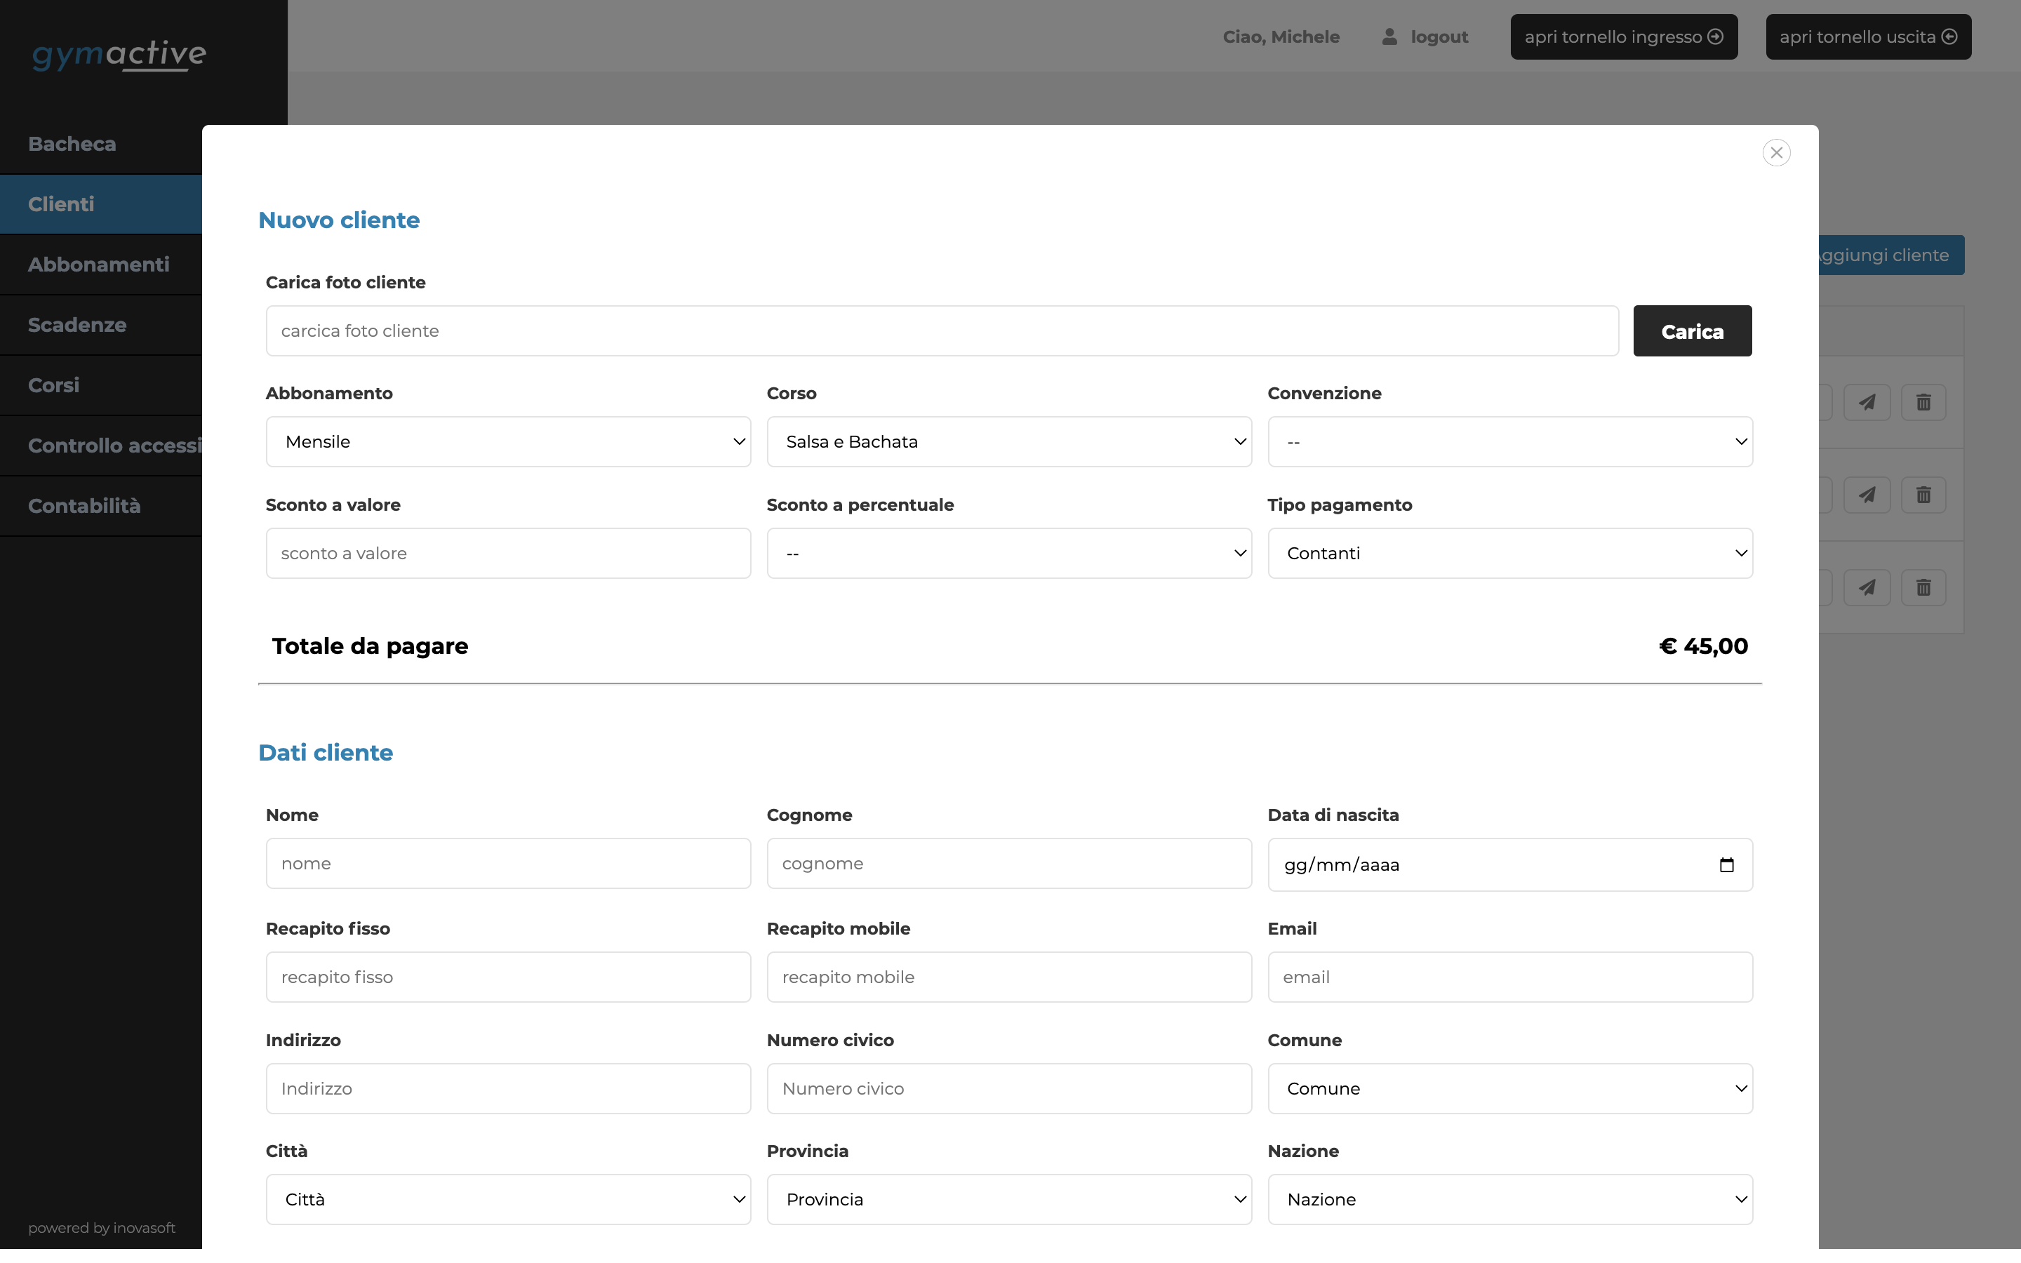Click the Recapito fisso input field
Screen dimensions: 2021x1263
click(508, 977)
